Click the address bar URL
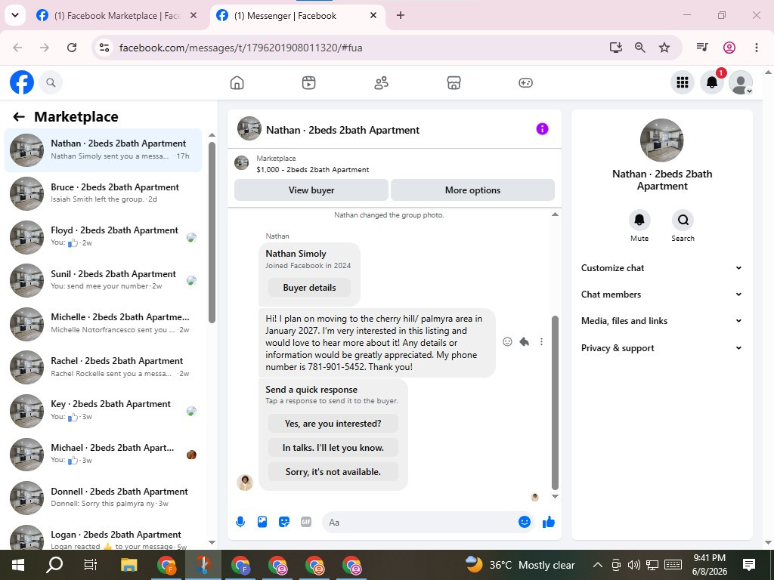The width and height of the screenshot is (774, 580). point(241,48)
